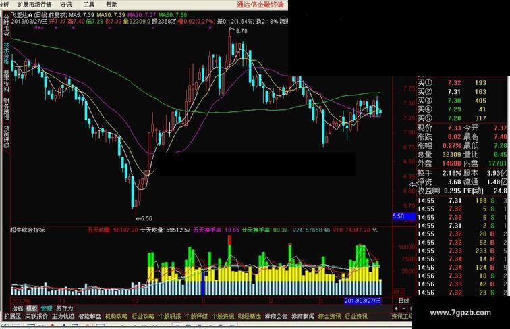
Task: Click the plus zoom icon beside 日线
Action: click(x=396, y=308)
